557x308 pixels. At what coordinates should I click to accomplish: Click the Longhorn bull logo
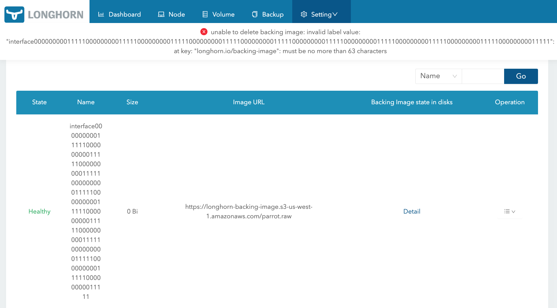(14, 14)
